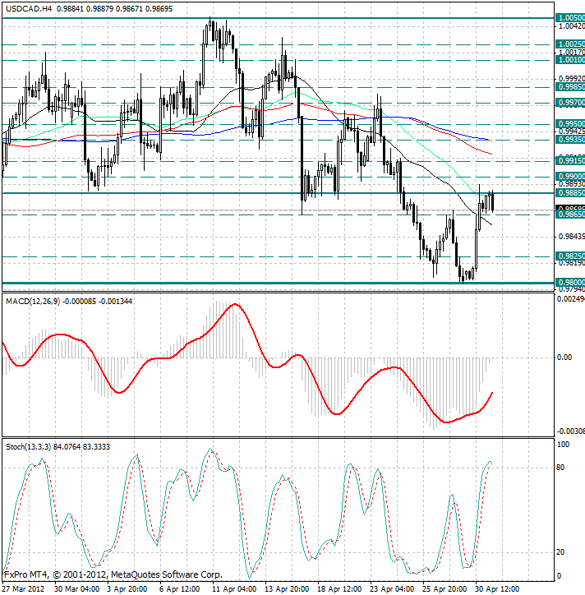The width and height of the screenshot is (585, 595).
Task: Click the 30 Apr 12:00 time label
Action: [497, 589]
